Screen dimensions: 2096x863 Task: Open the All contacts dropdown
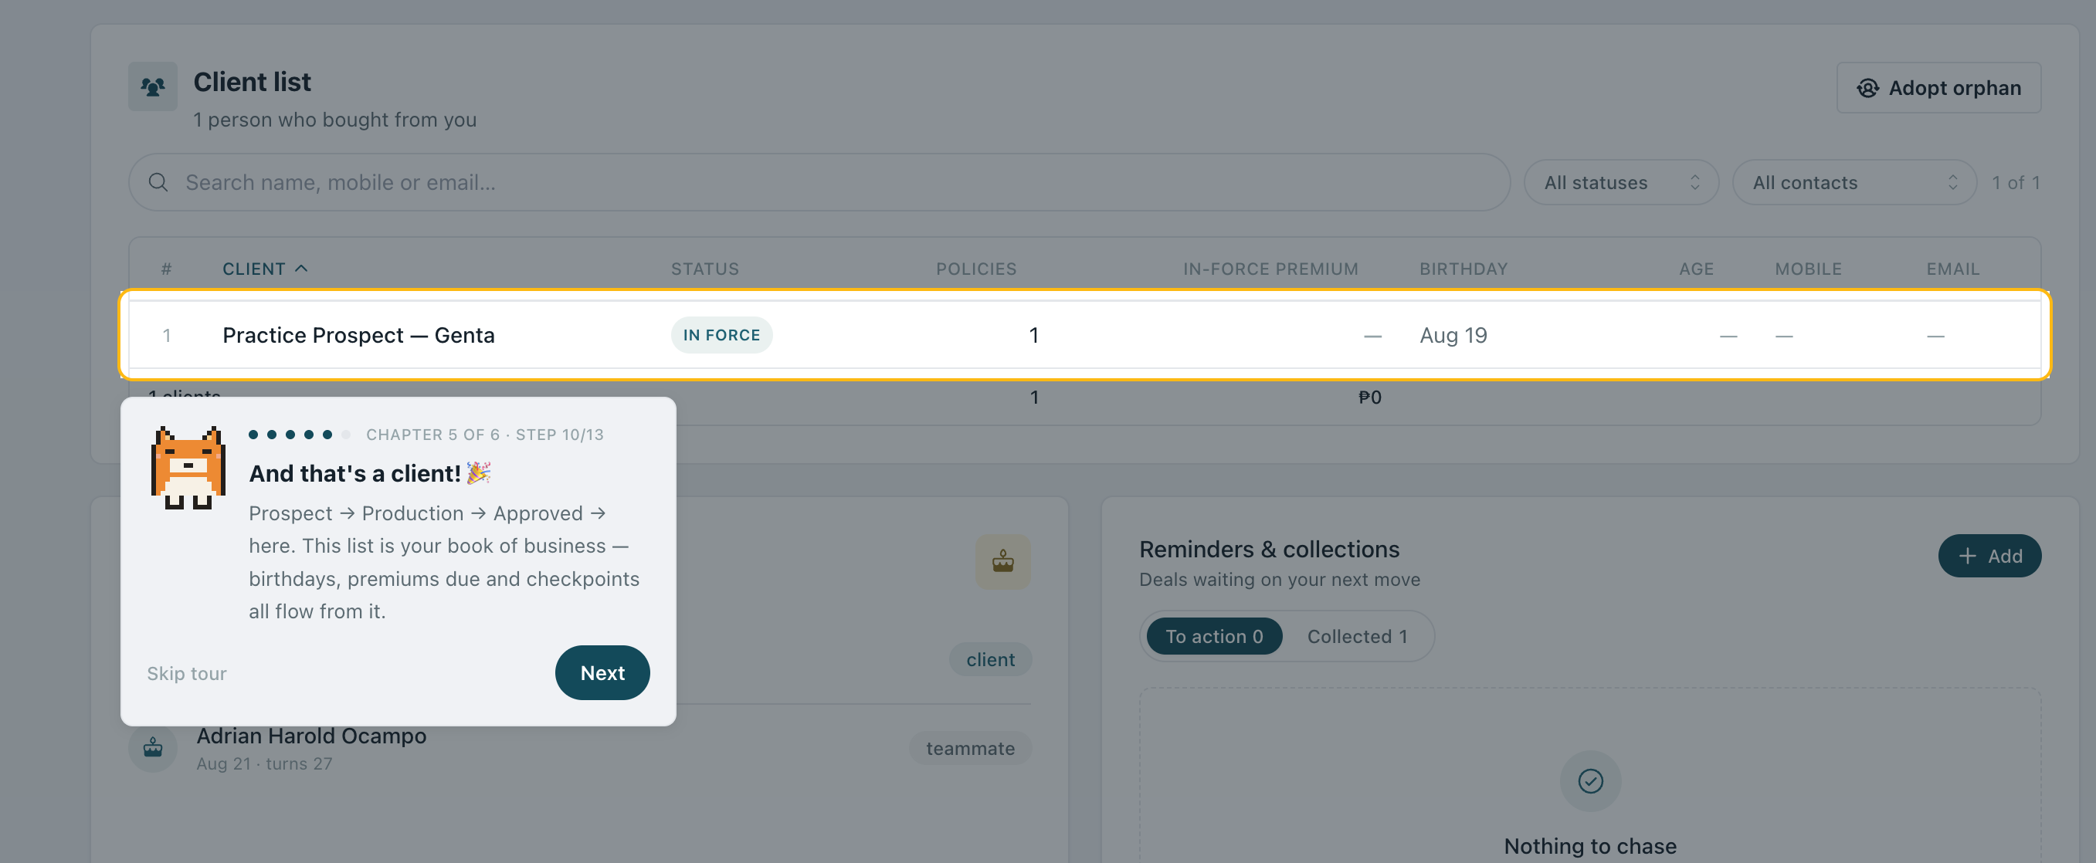1854,182
